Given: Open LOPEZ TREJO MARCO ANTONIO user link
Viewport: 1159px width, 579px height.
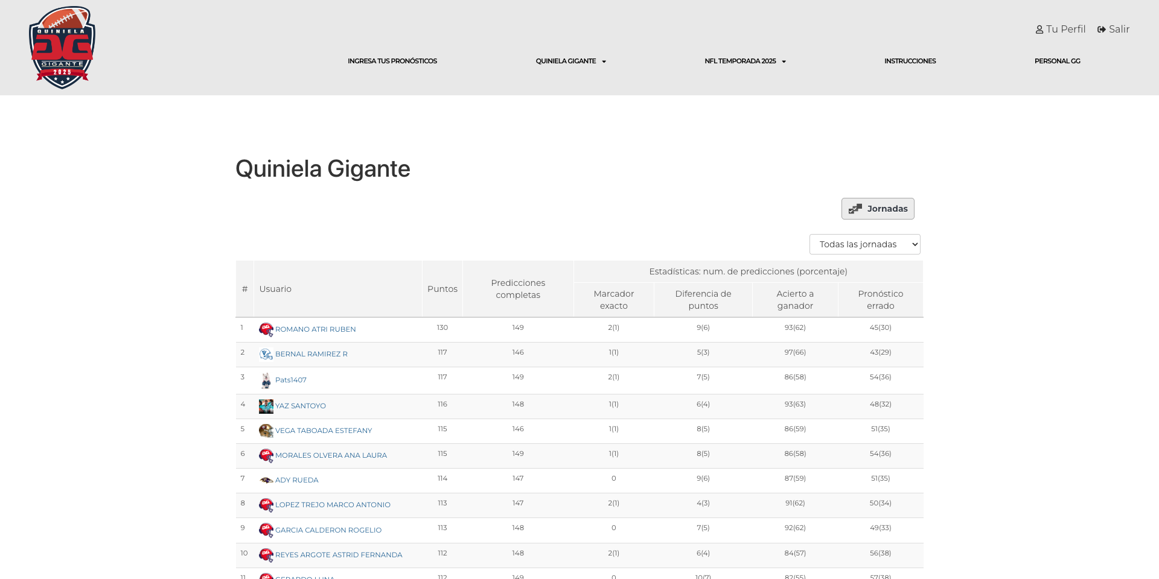Looking at the screenshot, I should pyautogui.click(x=333, y=505).
